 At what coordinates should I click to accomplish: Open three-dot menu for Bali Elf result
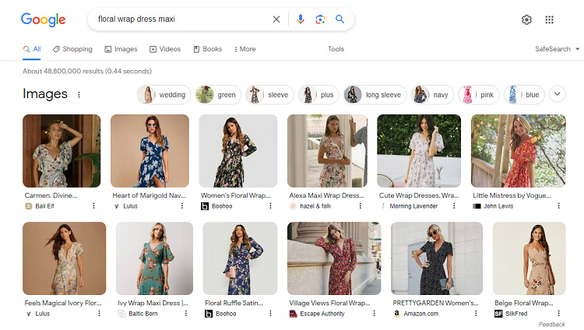[x=94, y=205]
